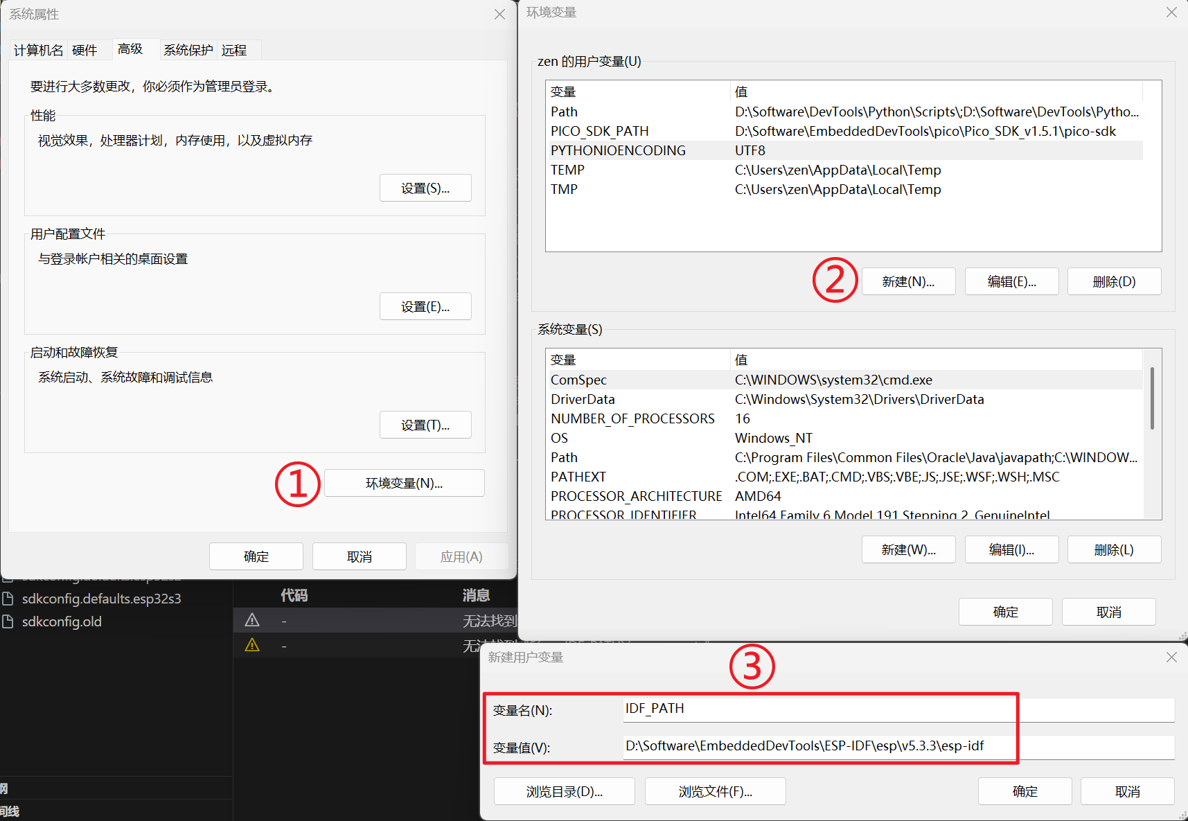
Task: Click the sdkconfig.old file icon
Action: click(x=9, y=621)
